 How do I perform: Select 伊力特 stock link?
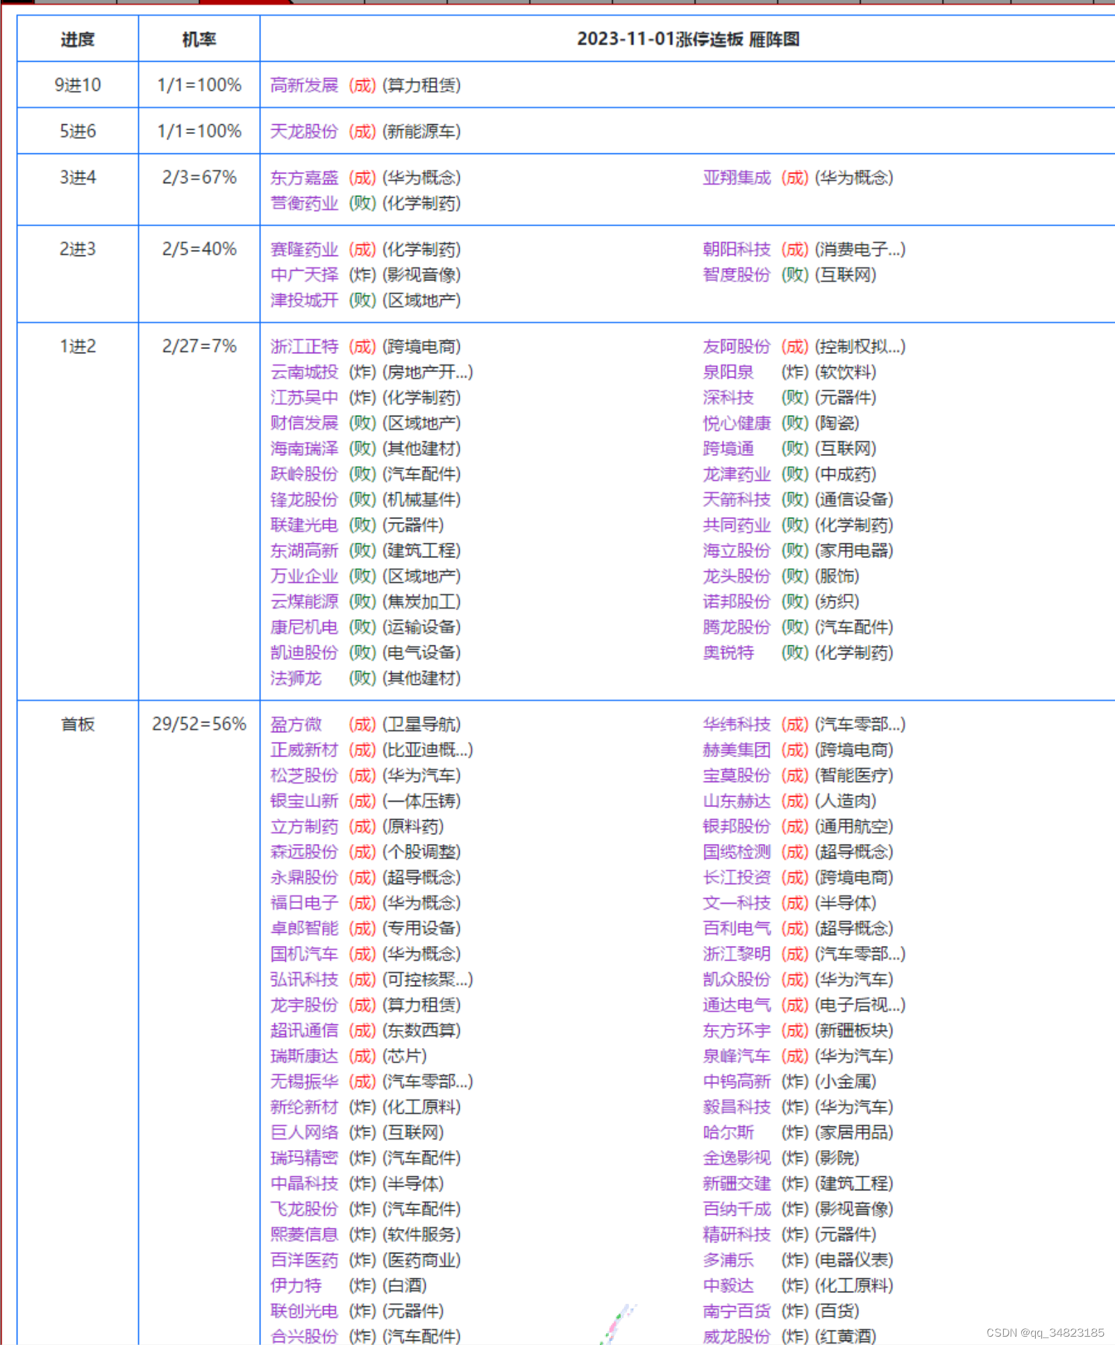pyautogui.click(x=296, y=1285)
